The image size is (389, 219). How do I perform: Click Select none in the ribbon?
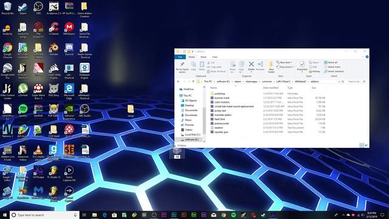click(x=332, y=67)
